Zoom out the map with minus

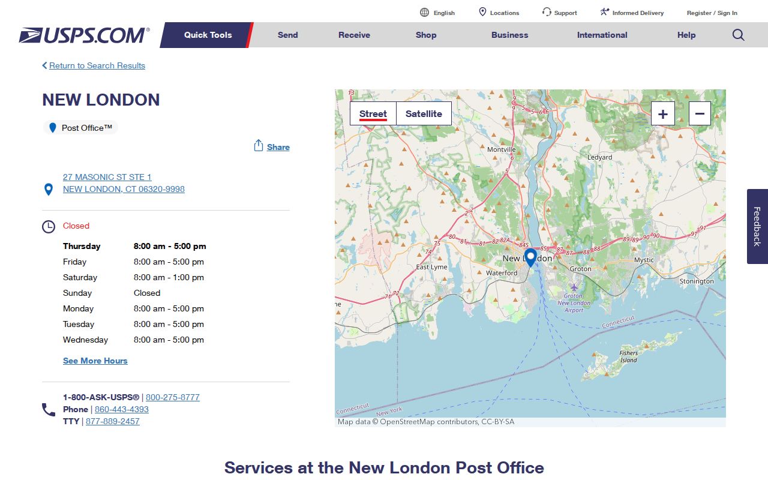(x=700, y=113)
